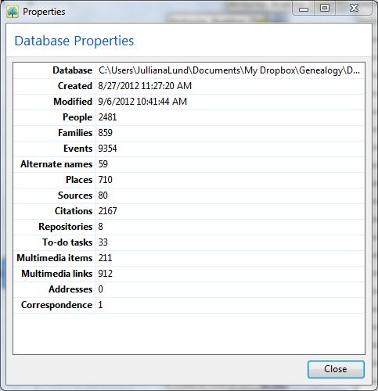Viewport: 378px width, 391px height.
Task: Click the Places row label
Action: pyautogui.click(x=79, y=180)
